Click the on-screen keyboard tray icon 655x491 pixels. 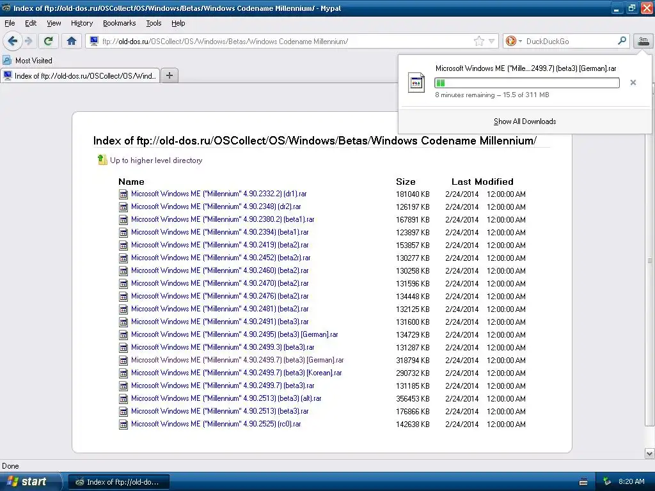click(x=583, y=482)
